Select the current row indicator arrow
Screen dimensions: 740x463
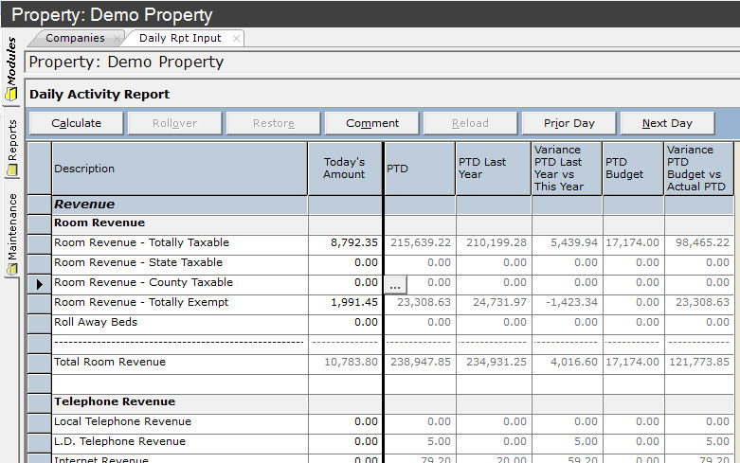pos(39,283)
